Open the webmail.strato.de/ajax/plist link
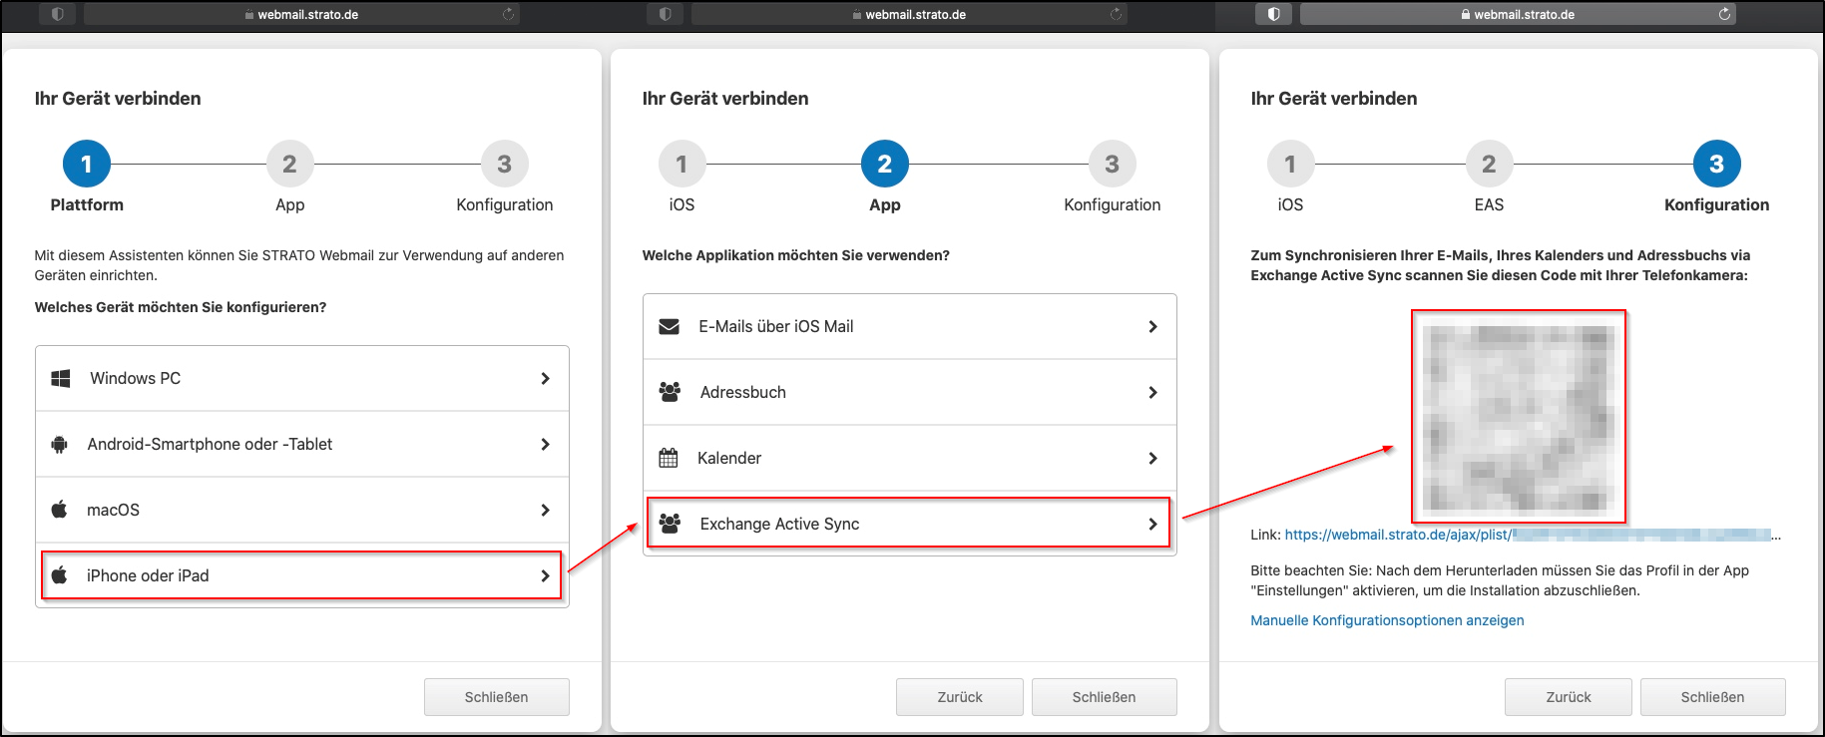 (x=1397, y=536)
